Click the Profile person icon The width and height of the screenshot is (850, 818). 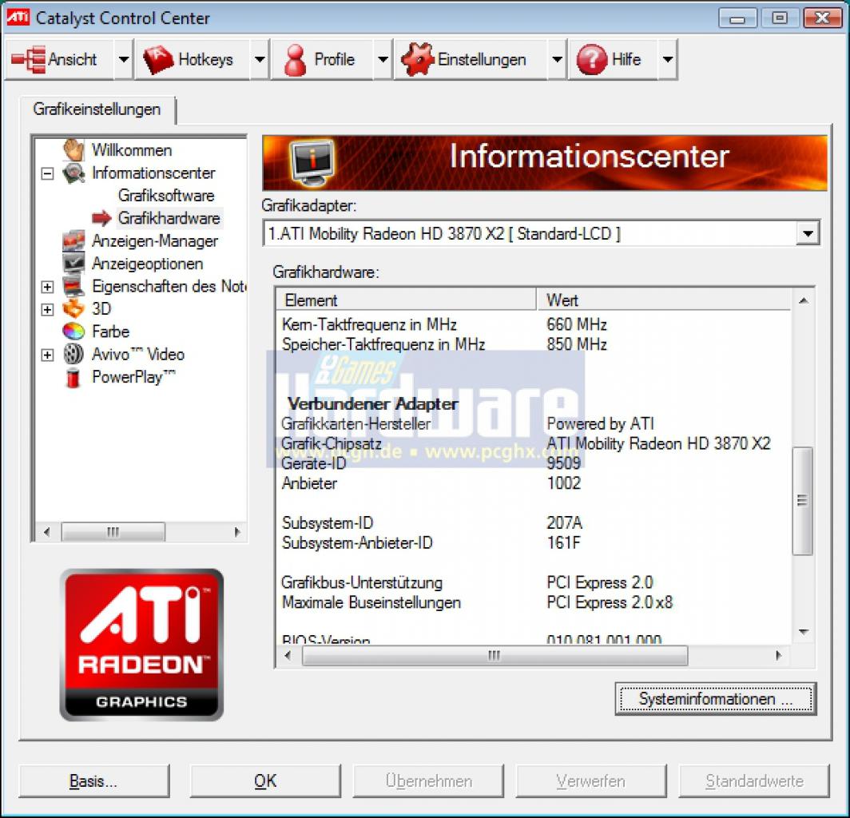(295, 60)
